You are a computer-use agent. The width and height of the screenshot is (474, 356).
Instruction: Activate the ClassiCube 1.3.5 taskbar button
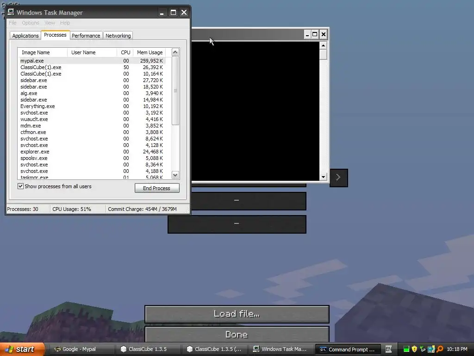(x=148, y=349)
